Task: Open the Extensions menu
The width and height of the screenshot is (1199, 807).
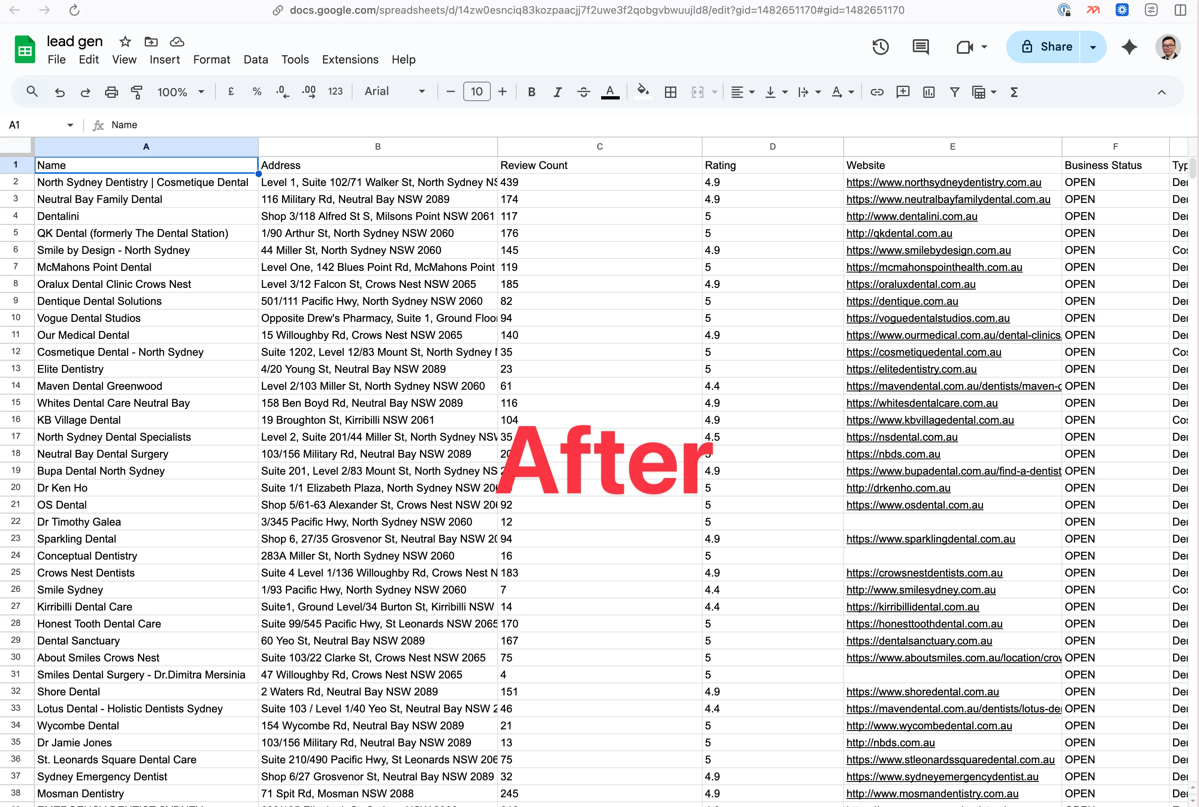Action: pos(350,60)
